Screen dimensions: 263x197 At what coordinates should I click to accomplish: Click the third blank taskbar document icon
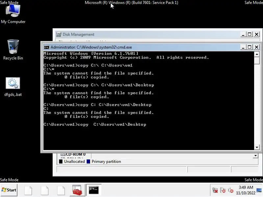pyautogui.click(x=61, y=190)
